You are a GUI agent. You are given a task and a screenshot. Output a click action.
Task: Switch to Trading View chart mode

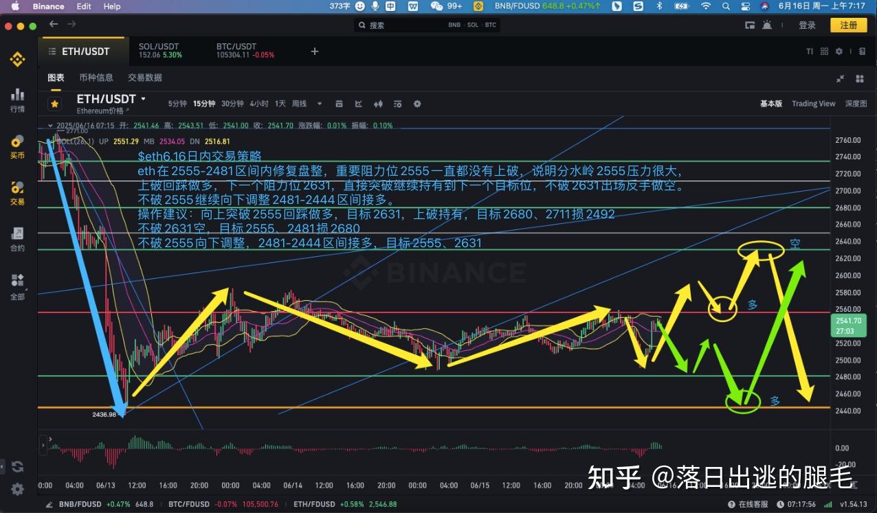click(x=813, y=104)
